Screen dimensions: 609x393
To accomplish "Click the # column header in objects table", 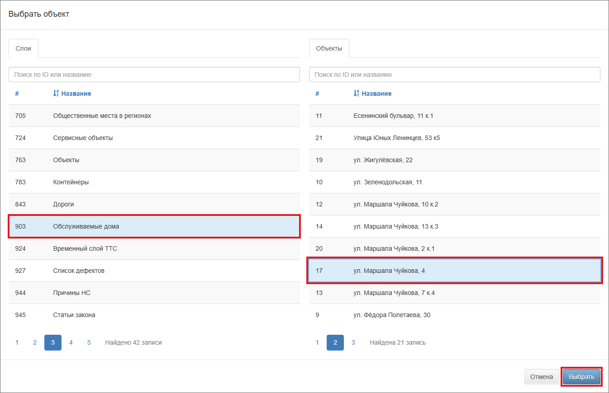I will pyautogui.click(x=317, y=94).
